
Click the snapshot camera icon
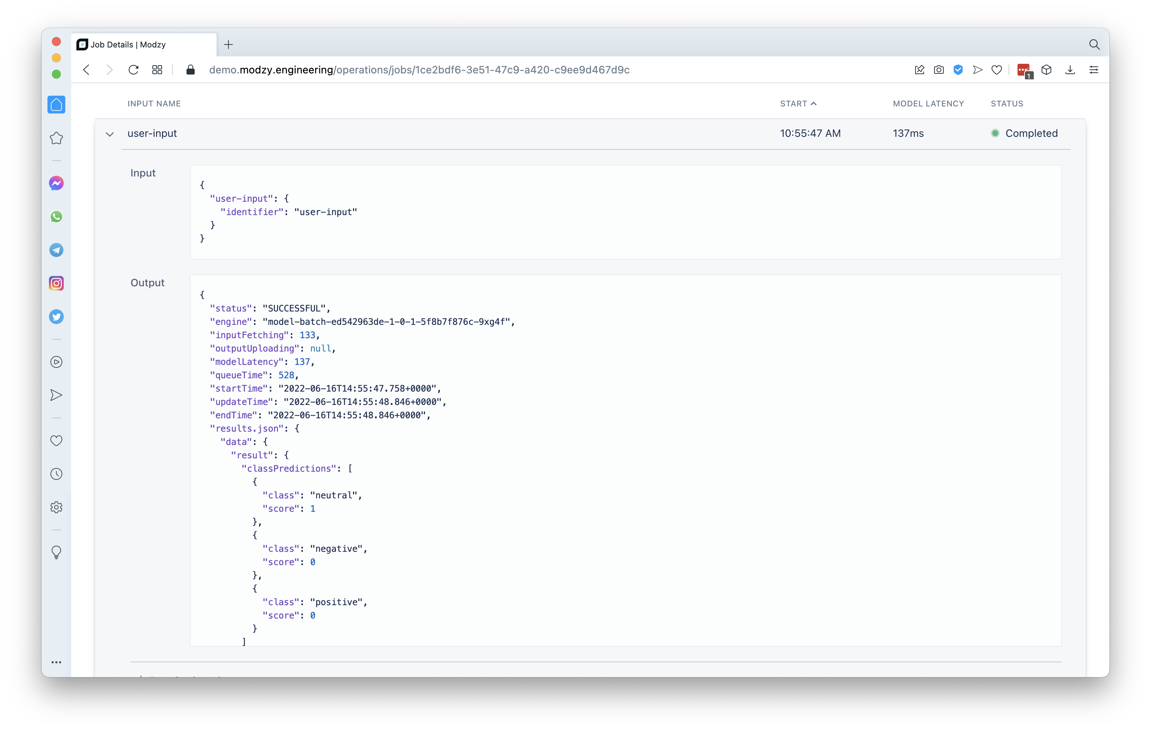939,70
